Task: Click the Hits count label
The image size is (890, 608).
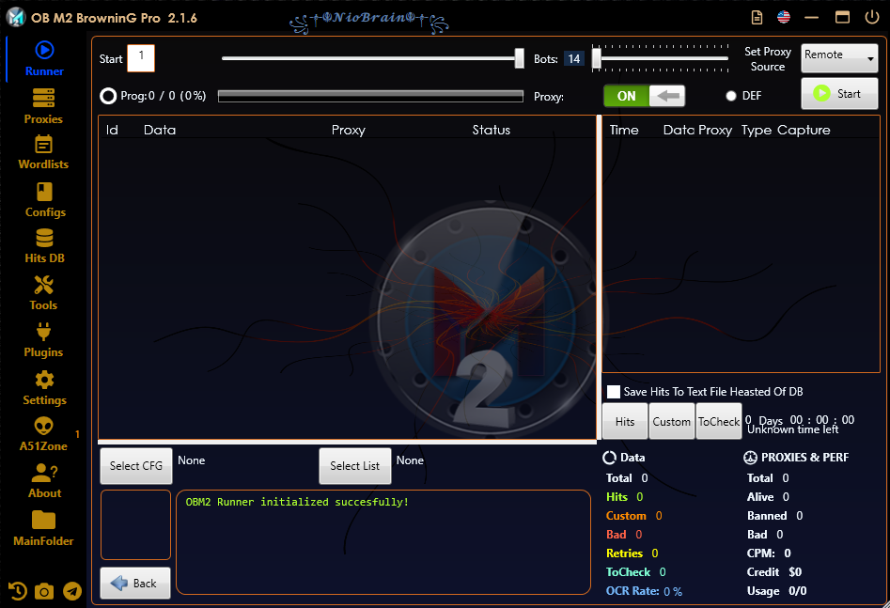Action: (624, 497)
